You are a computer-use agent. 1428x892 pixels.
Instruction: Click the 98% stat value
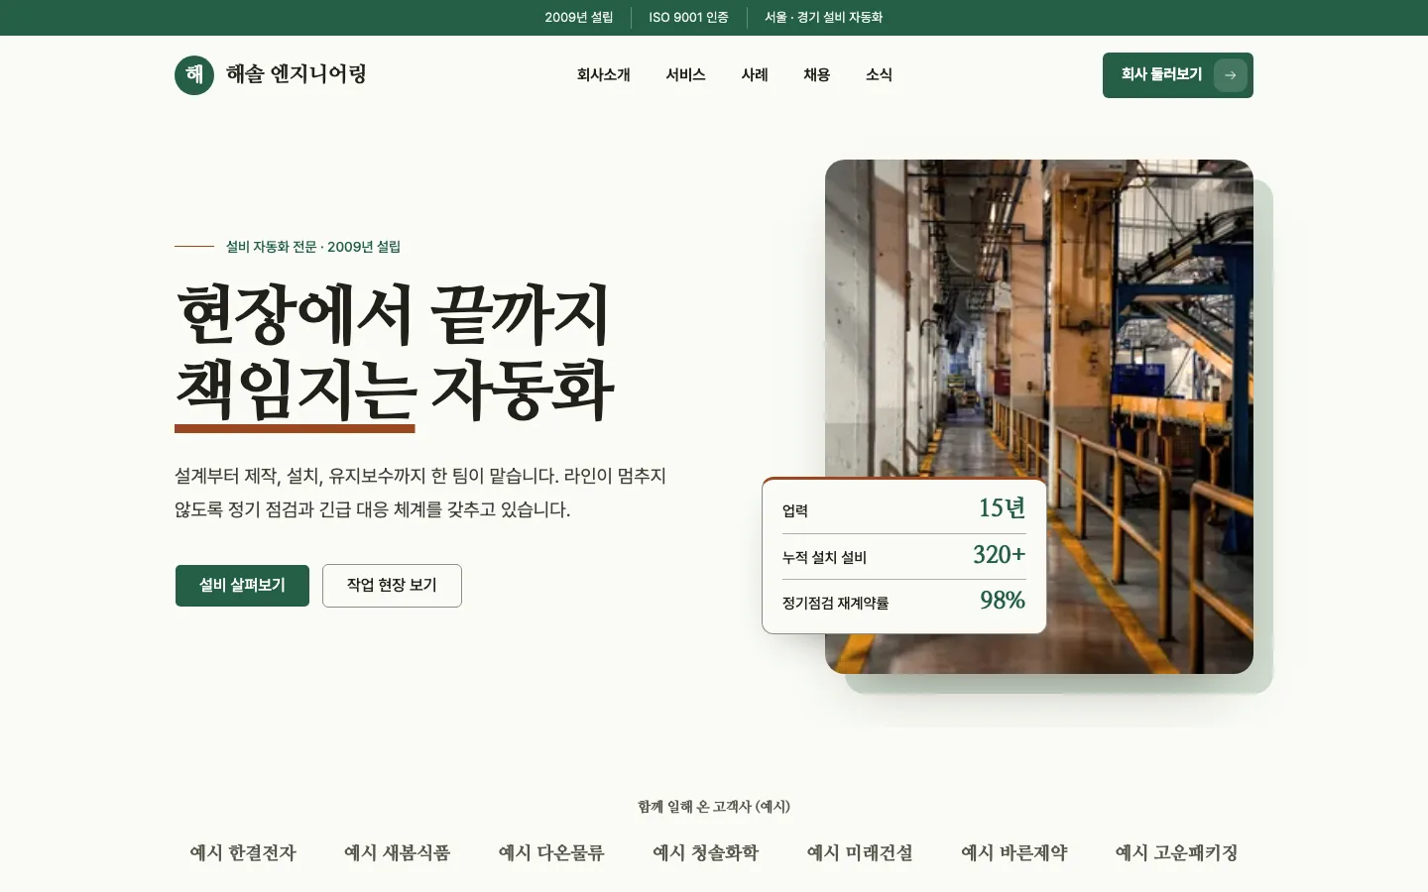click(x=1003, y=601)
